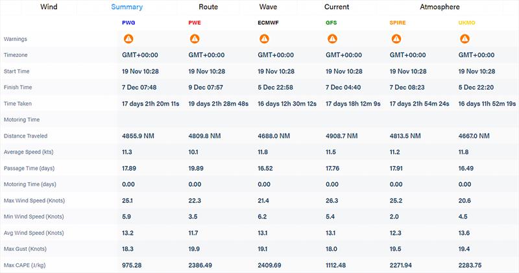Click the ECMWF model column header
Screen dimensions: 519x273
point(269,23)
